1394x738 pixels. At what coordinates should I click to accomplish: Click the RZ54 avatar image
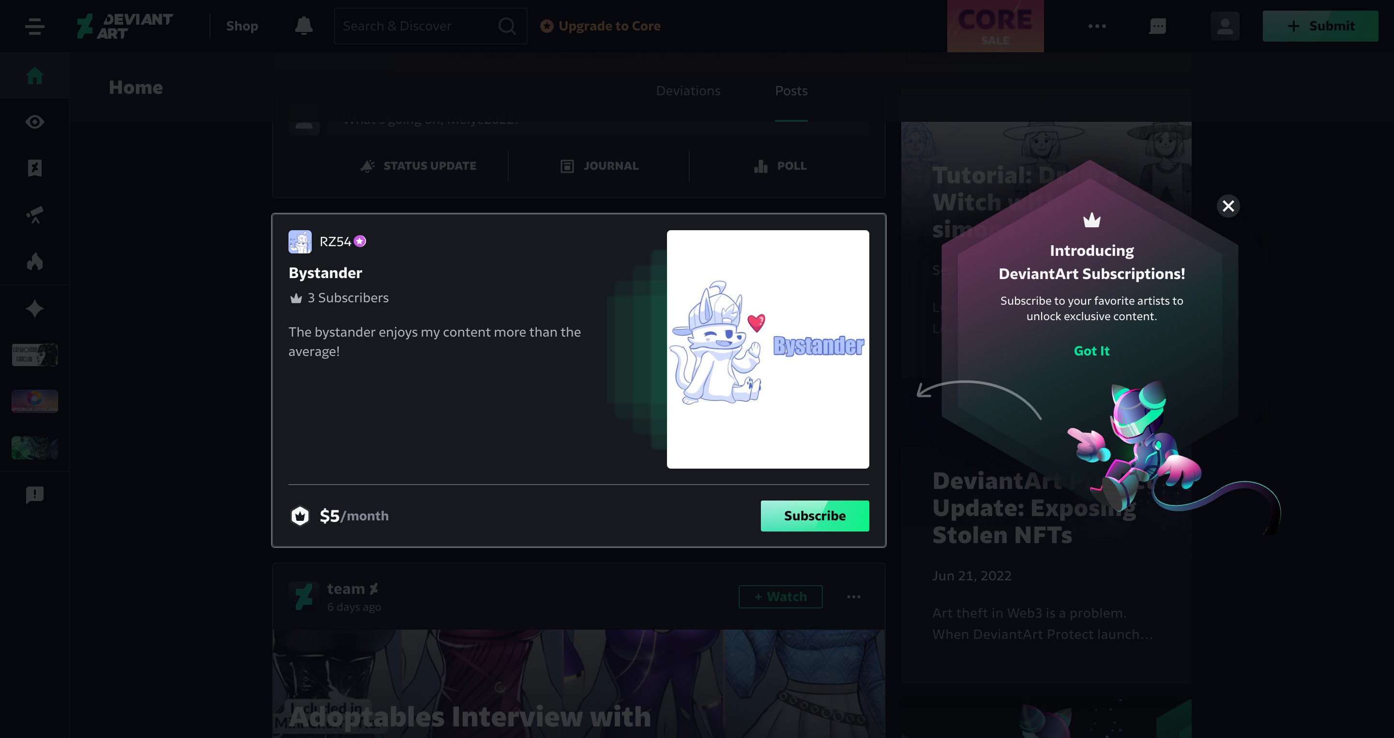300,242
